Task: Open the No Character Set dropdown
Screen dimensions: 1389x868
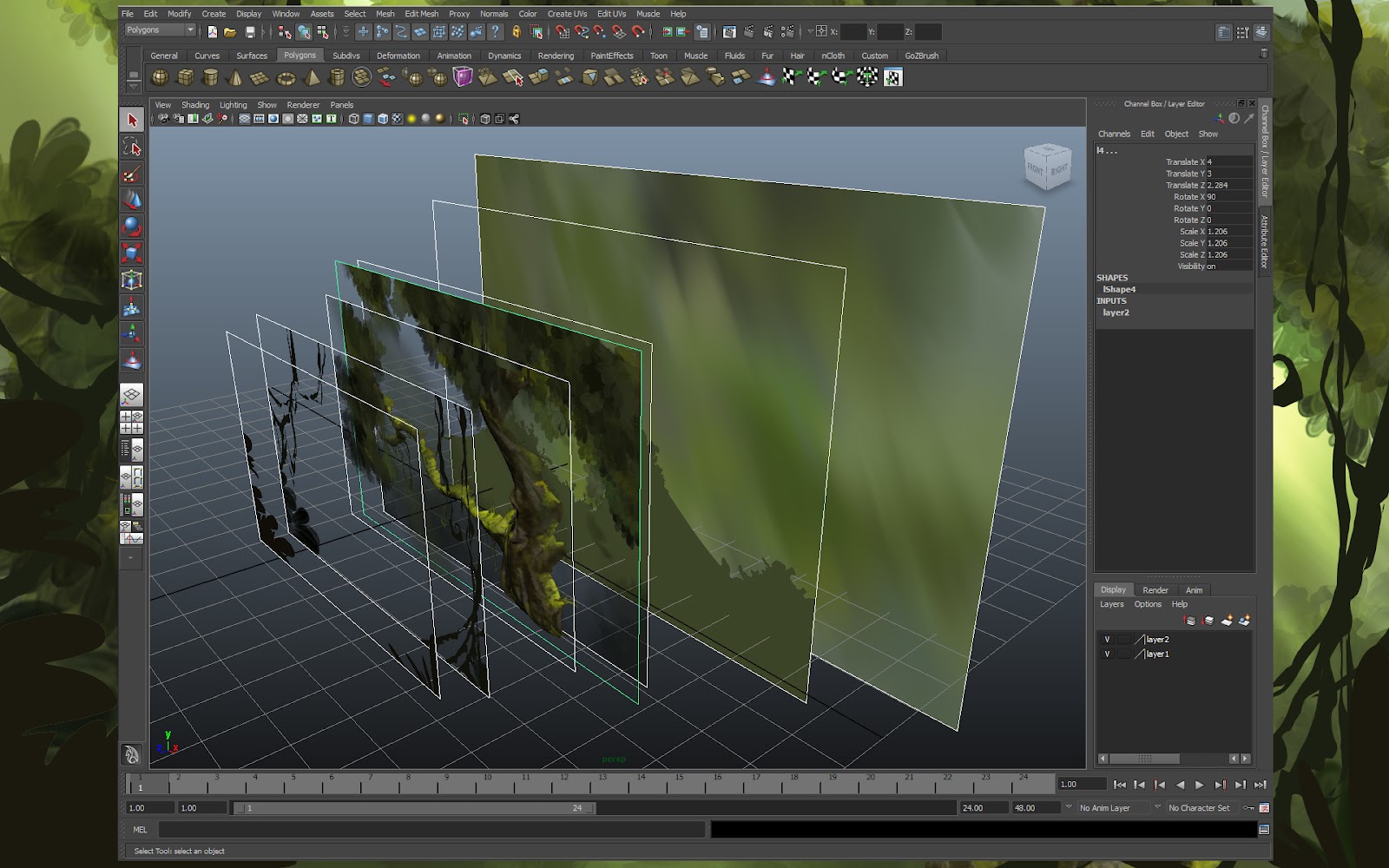Action: coord(1201,807)
